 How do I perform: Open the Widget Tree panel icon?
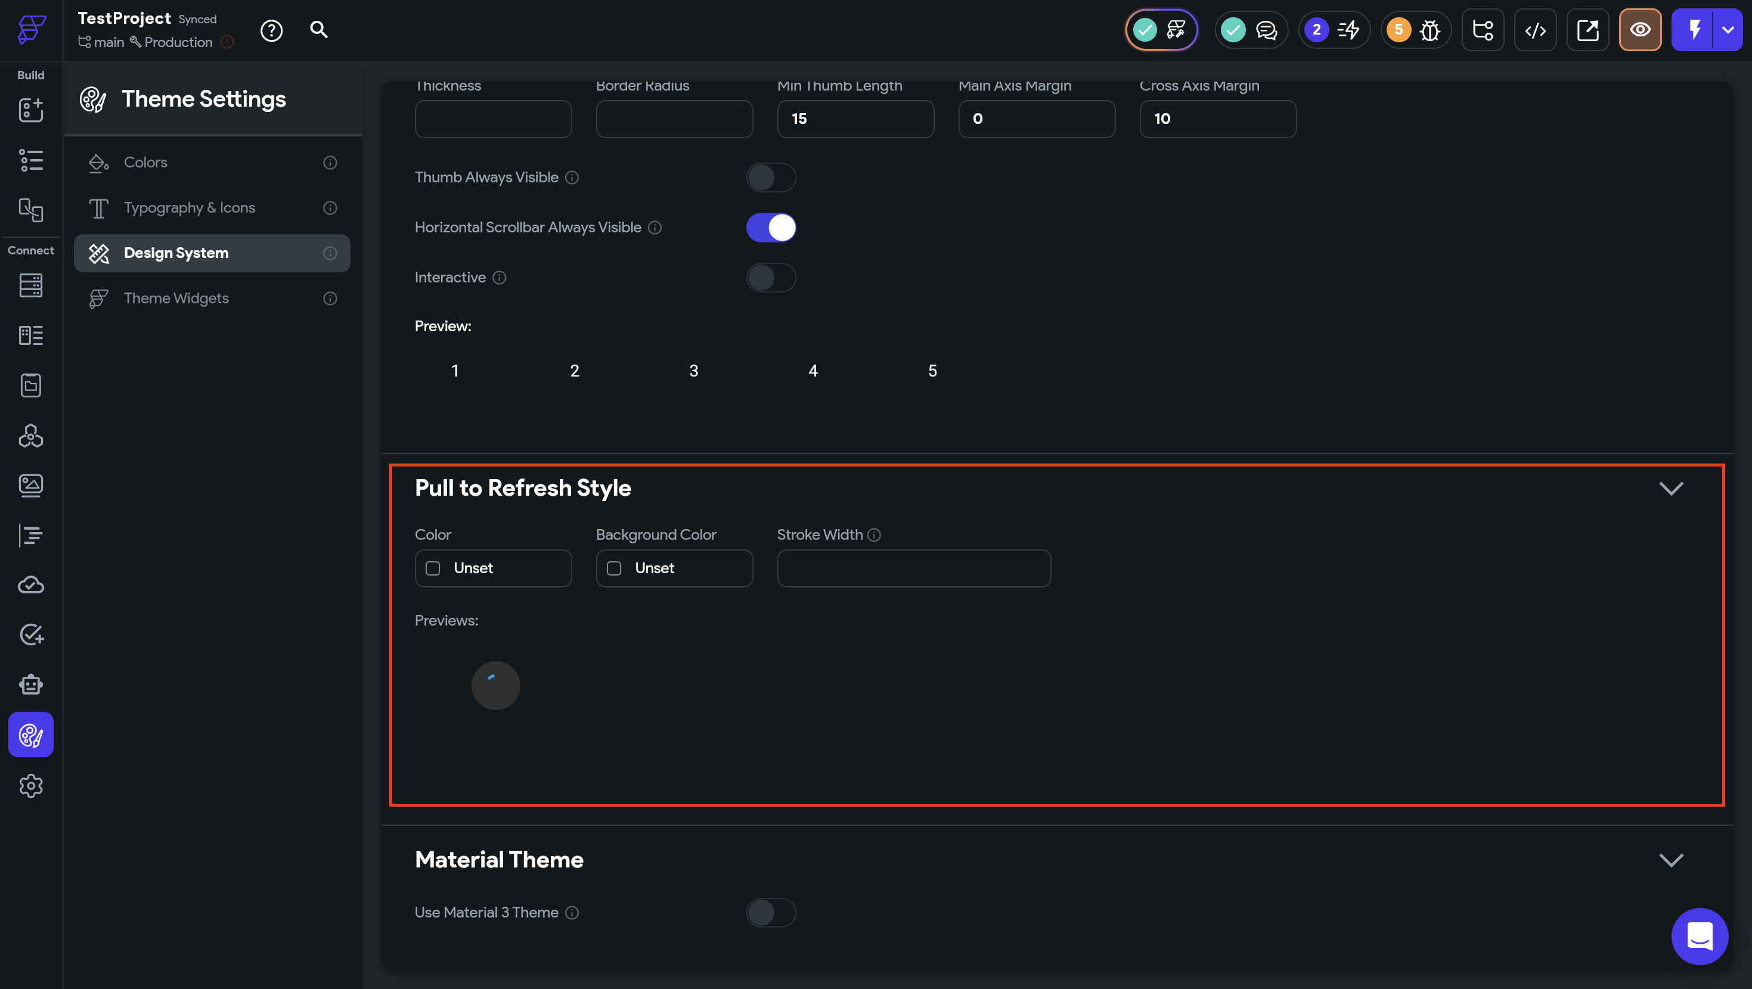(30, 160)
